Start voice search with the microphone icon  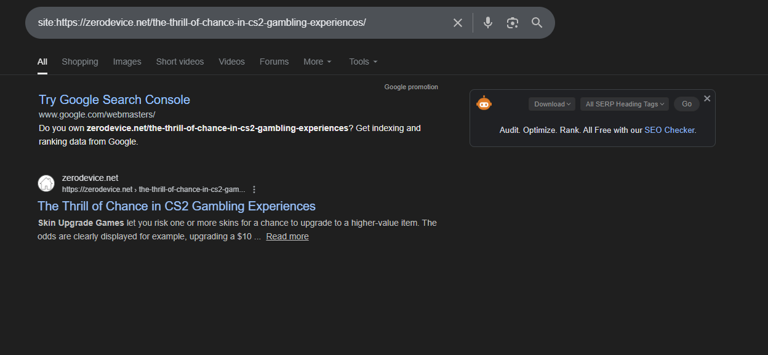[x=488, y=23]
